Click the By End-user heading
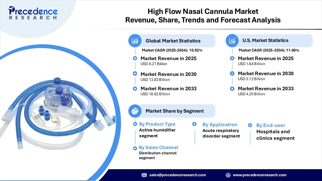The image size is (322, 181). pos(271,125)
